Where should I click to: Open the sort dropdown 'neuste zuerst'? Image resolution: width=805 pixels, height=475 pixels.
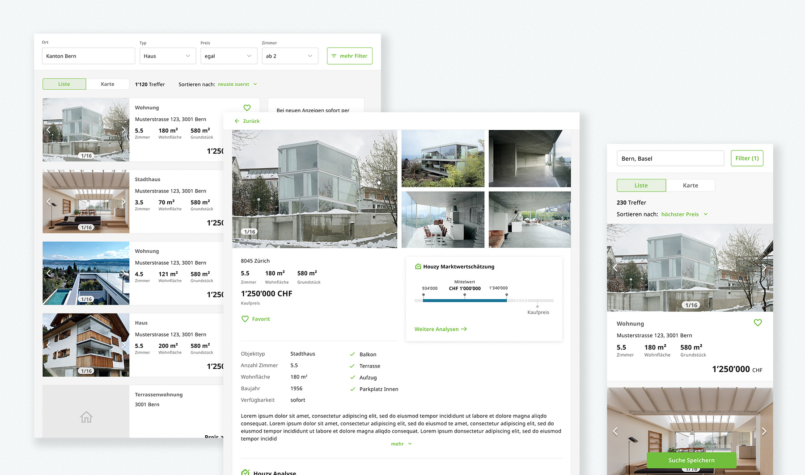(237, 84)
